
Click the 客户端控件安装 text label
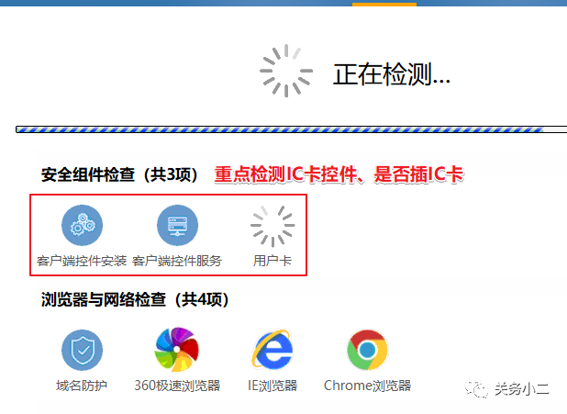(82, 261)
